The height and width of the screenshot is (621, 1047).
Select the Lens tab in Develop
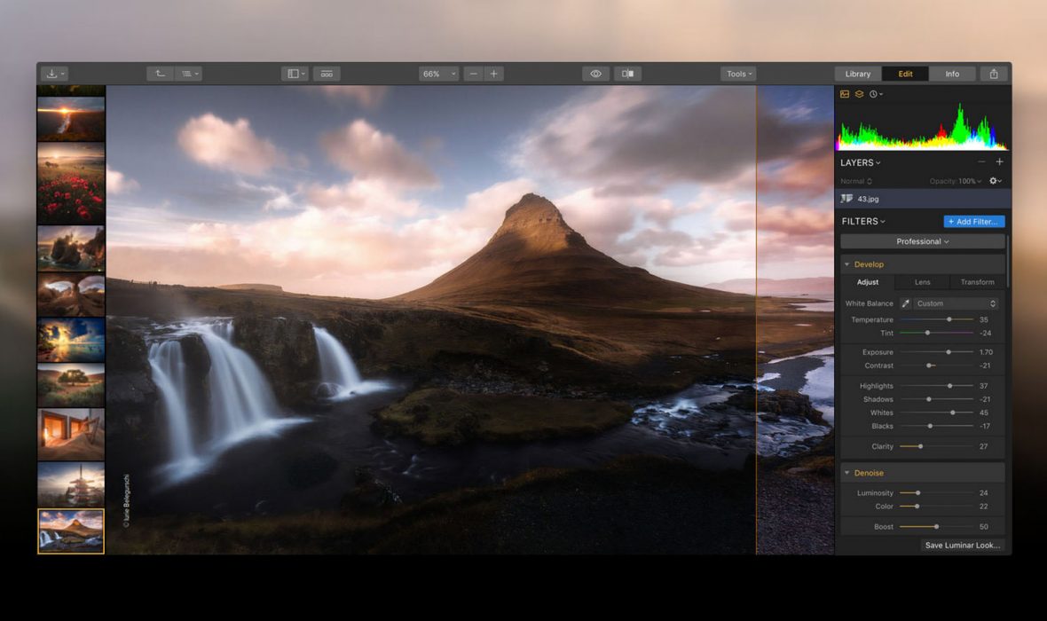pyautogui.click(x=922, y=282)
